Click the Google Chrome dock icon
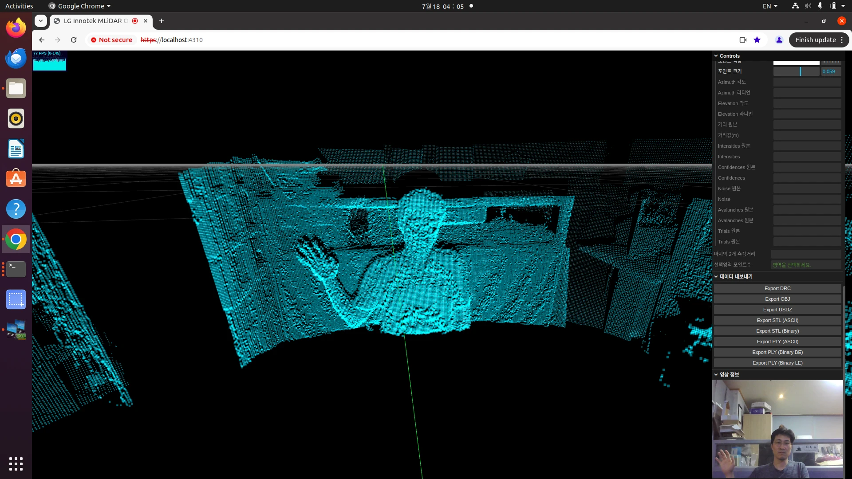Viewport: 852px width, 479px height. 16,239
